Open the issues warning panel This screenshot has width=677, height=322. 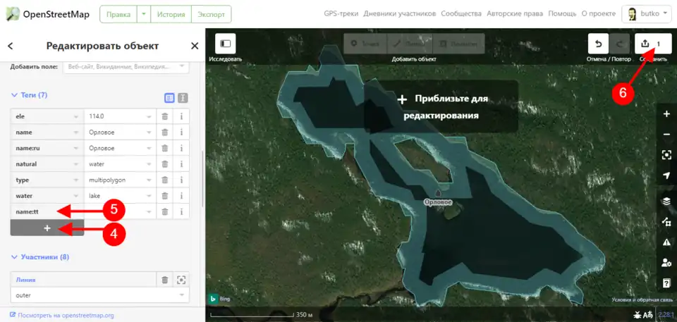pos(666,242)
